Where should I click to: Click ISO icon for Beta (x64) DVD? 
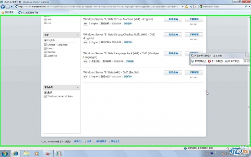pyautogui.click(x=85, y=77)
